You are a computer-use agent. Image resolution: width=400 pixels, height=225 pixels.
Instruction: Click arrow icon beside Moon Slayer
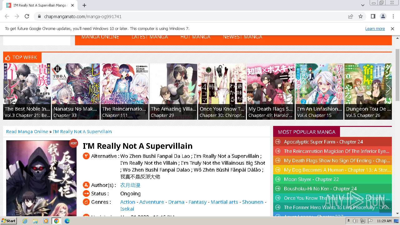pyautogui.click(x=277, y=179)
